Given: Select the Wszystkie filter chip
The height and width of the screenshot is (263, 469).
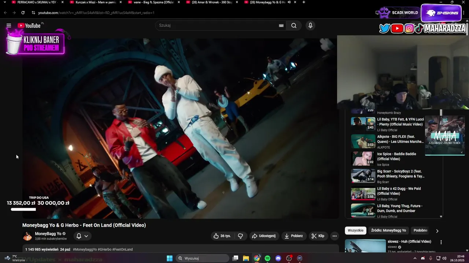Looking at the screenshot, I should (355, 230).
